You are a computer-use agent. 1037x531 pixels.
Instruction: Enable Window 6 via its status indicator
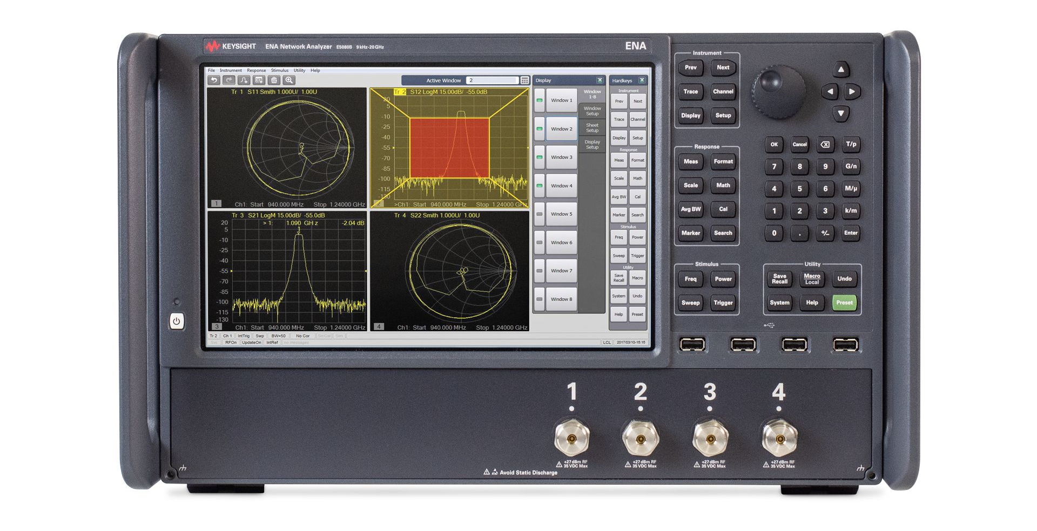tap(540, 242)
